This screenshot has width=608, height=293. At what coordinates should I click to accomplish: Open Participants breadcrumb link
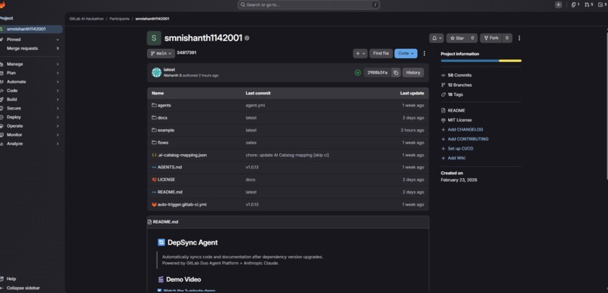[119, 19]
